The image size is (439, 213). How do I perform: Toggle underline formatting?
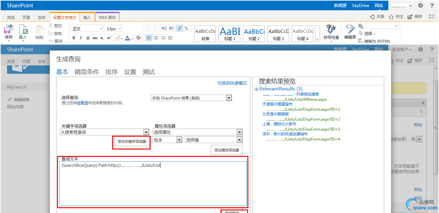tap(88, 38)
